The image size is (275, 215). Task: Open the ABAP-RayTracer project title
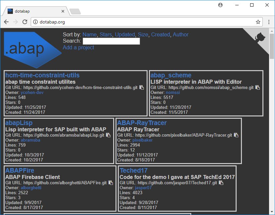(142, 123)
